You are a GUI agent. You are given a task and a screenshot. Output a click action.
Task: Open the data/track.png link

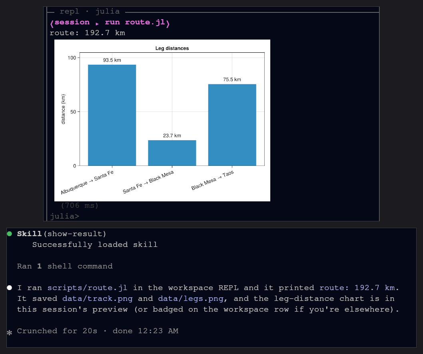click(98, 298)
